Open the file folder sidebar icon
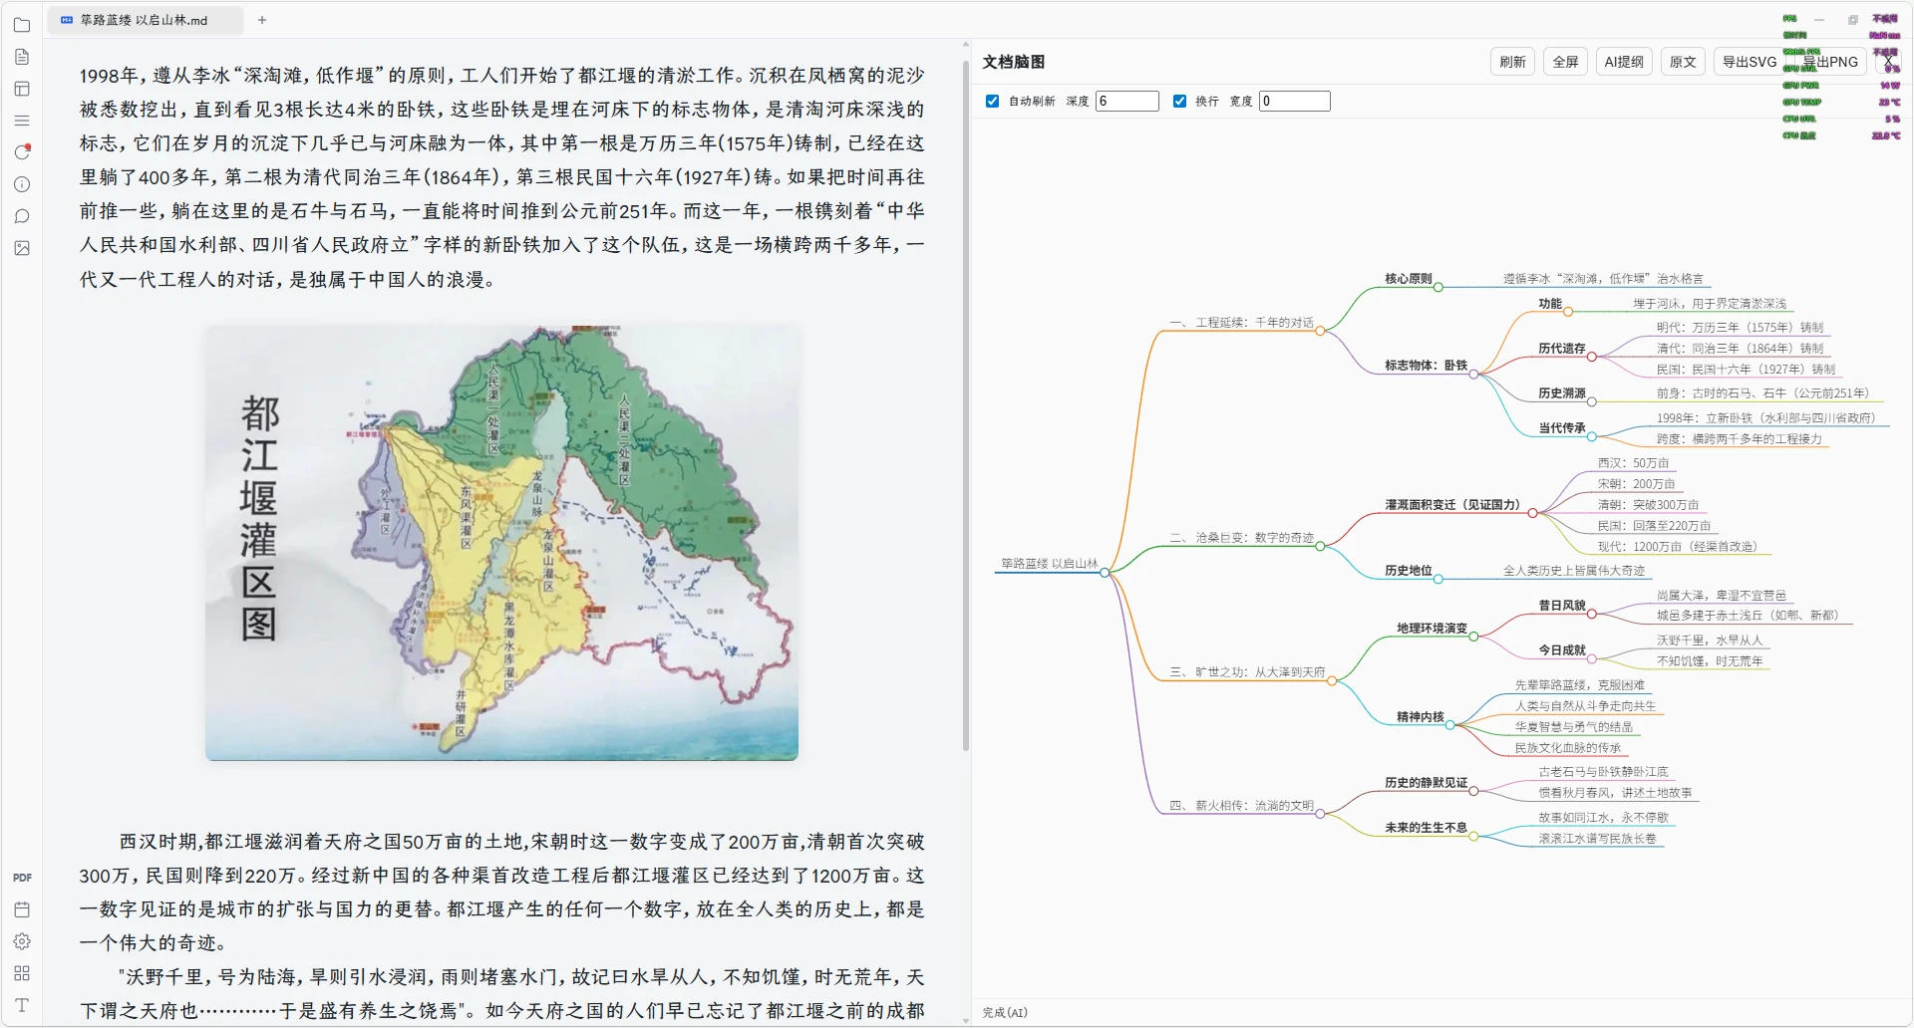 tap(22, 25)
